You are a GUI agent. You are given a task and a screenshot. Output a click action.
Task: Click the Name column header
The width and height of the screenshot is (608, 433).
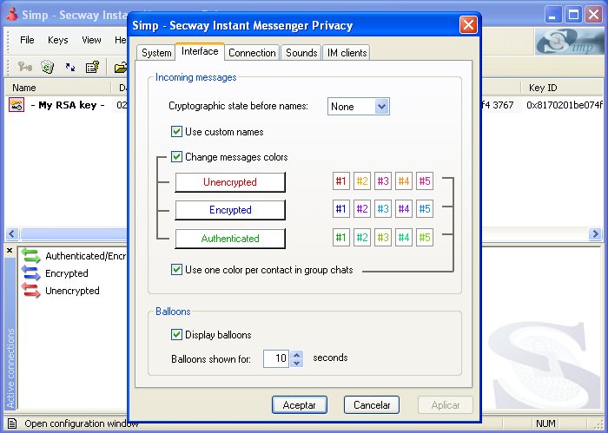pos(58,88)
